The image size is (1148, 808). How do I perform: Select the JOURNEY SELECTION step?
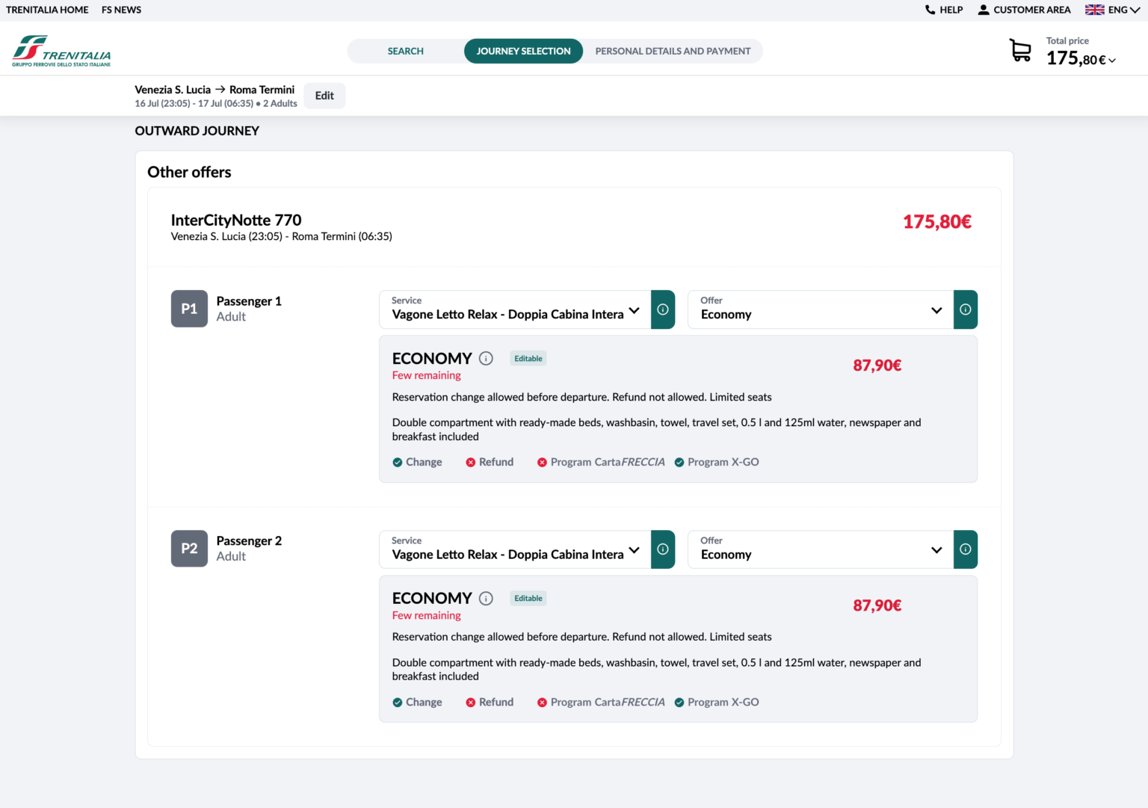tap(523, 51)
